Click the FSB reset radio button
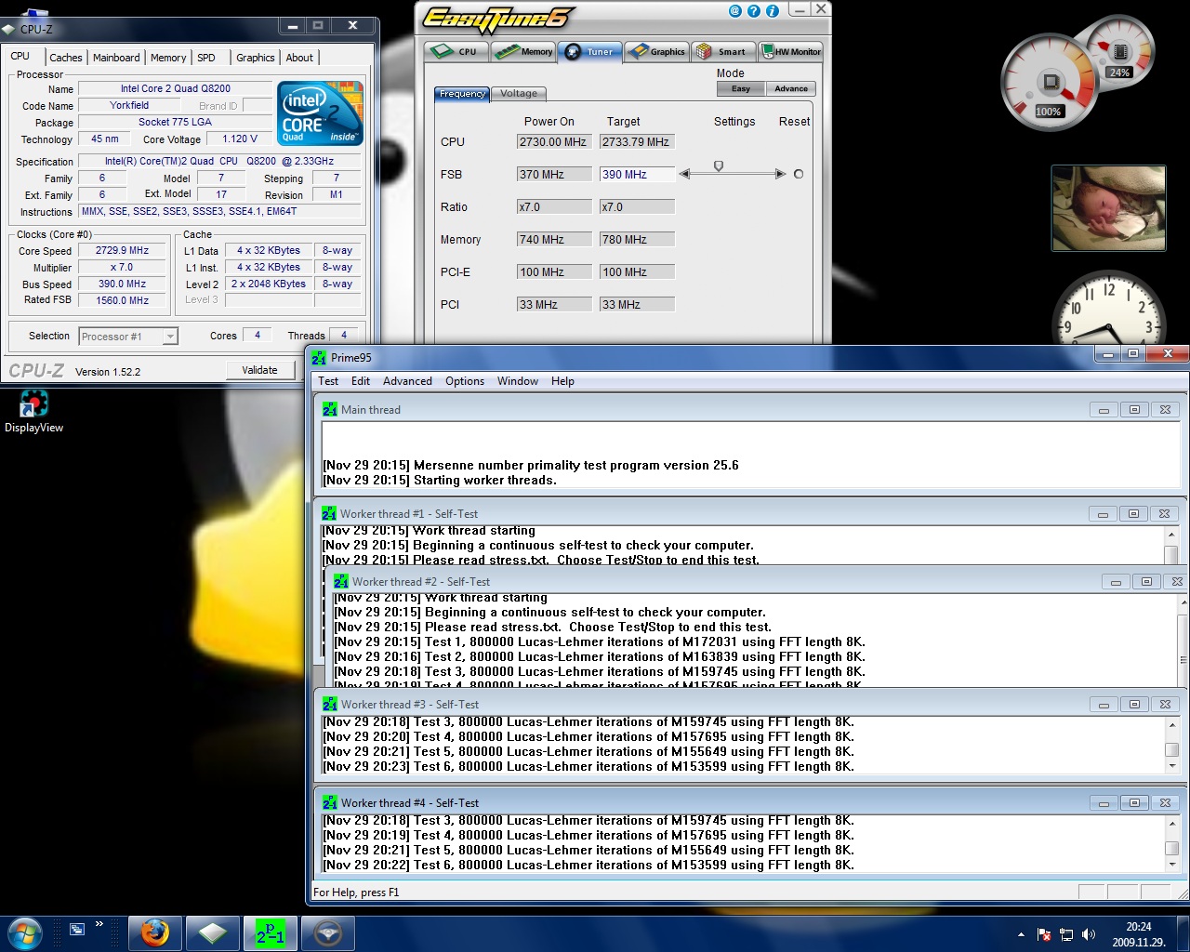Viewport: 1190px width, 952px height. point(798,174)
